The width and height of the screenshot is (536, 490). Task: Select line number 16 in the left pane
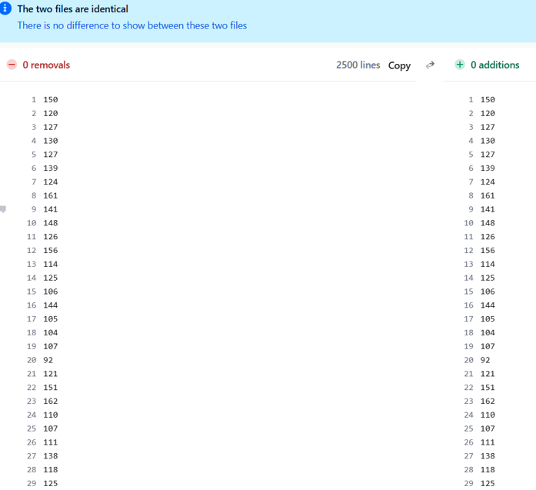tap(32, 305)
